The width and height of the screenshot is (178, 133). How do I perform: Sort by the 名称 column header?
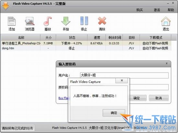tap(21, 37)
